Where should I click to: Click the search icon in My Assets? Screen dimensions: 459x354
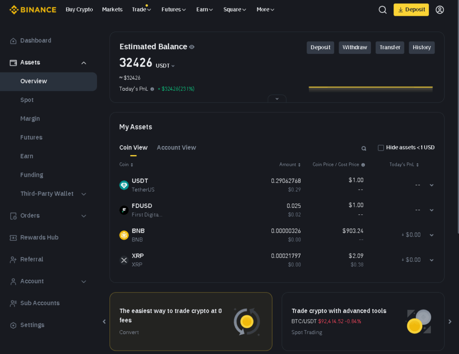pyautogui.click(x=364, y=149)
